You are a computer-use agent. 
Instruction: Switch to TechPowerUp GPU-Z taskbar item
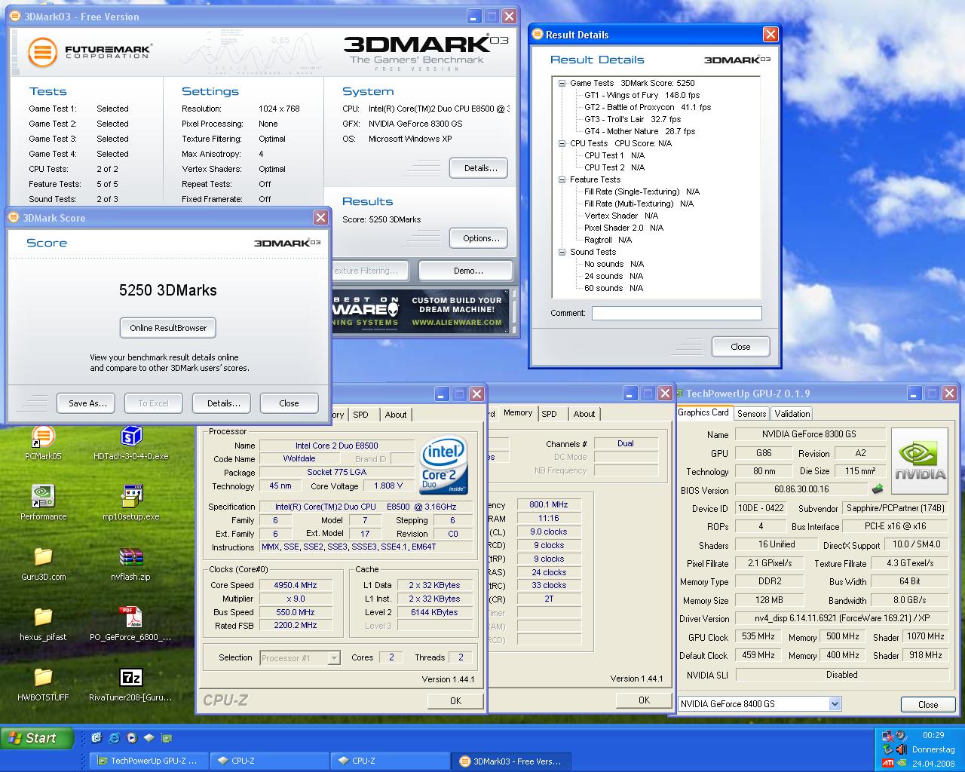148,761
